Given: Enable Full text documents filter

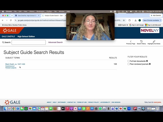Looking at the screenshot, I should (129, 61).
